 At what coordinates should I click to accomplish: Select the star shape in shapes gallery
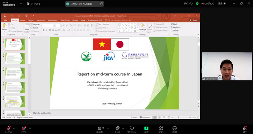pos(135,31)
